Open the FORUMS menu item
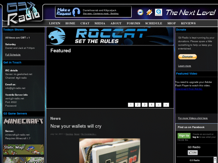Viewport: 218px width, 163px height. 133,23
